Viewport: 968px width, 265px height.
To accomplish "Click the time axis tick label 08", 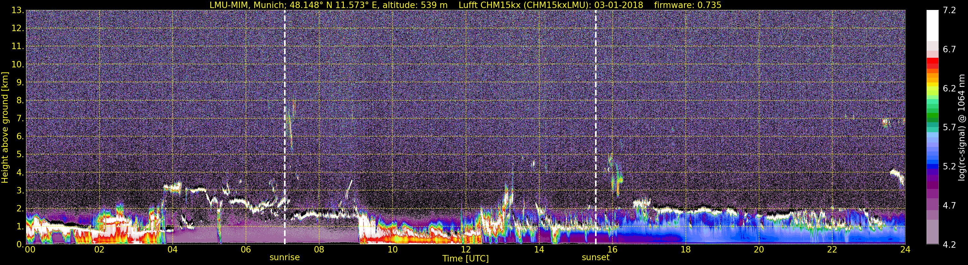I will (319, 250).
